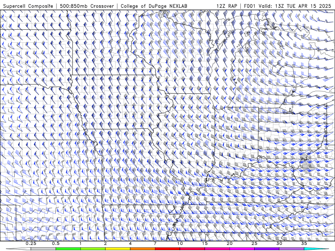Select the yellow 2–4 legend segment
This screenshot has width=335, height=251.
pos(118,249)
